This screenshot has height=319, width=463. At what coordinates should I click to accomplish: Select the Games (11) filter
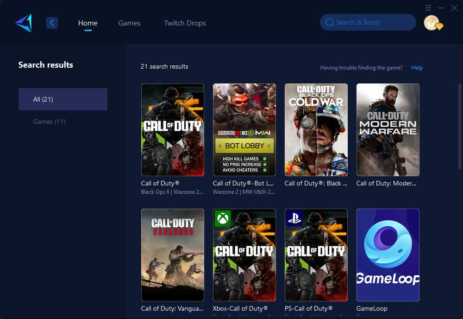(x=50, y=121)
